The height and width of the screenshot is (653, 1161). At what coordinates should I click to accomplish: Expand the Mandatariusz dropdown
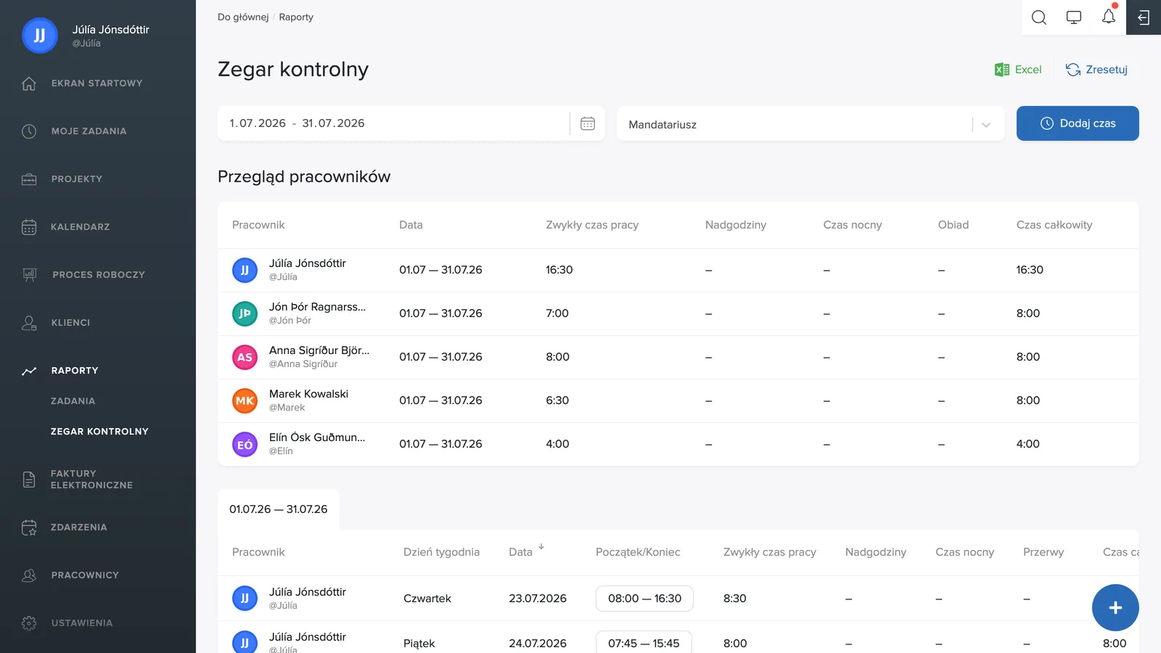click(x=811, y=124)
